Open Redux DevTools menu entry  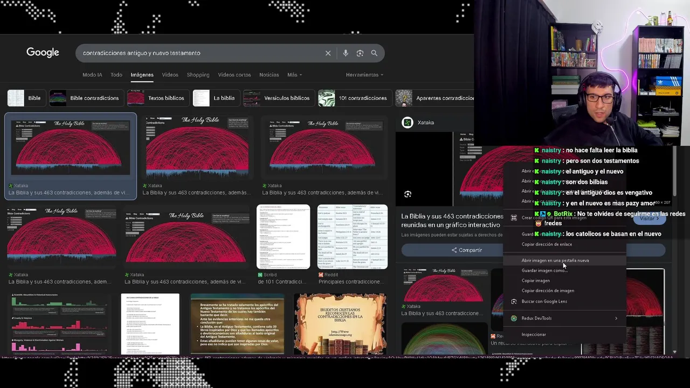pos(564,318)
